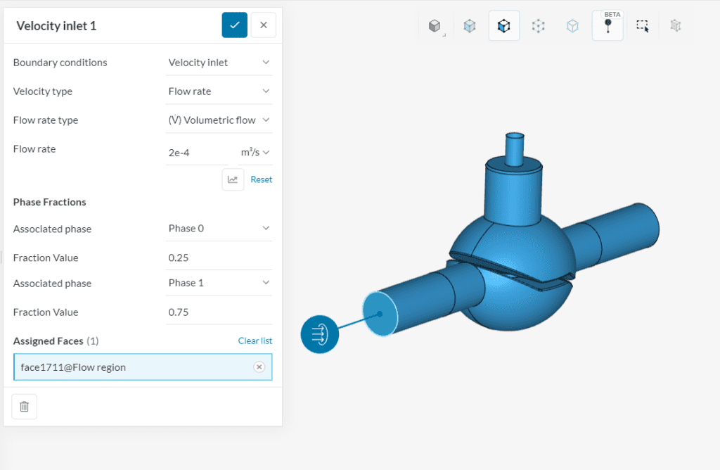Select the vertex display mode icon
This screenshot has width=720, height=470.
[x=538, y=25]
